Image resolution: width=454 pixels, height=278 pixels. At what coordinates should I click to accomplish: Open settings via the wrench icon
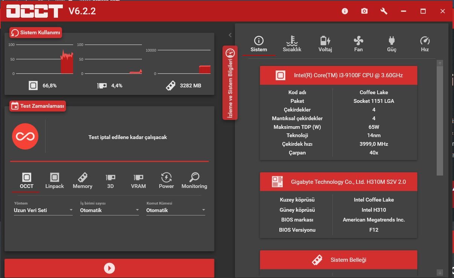coord(384,11)
